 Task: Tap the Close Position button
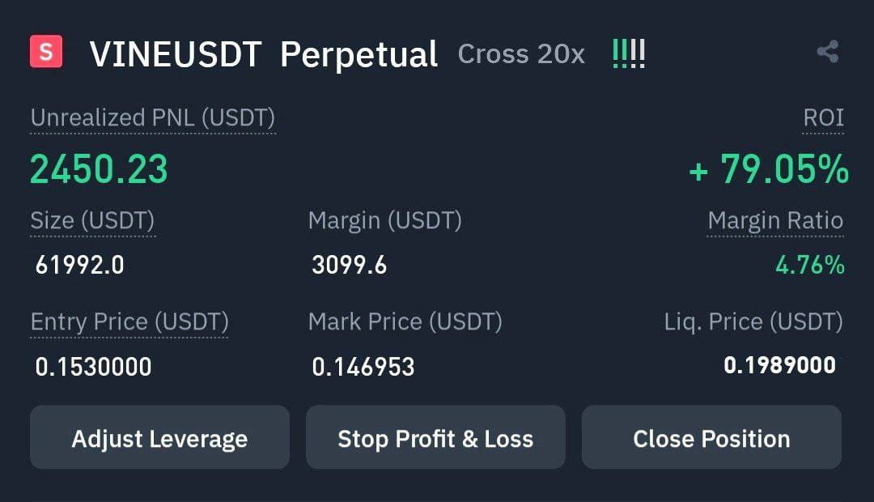(711, 437)
